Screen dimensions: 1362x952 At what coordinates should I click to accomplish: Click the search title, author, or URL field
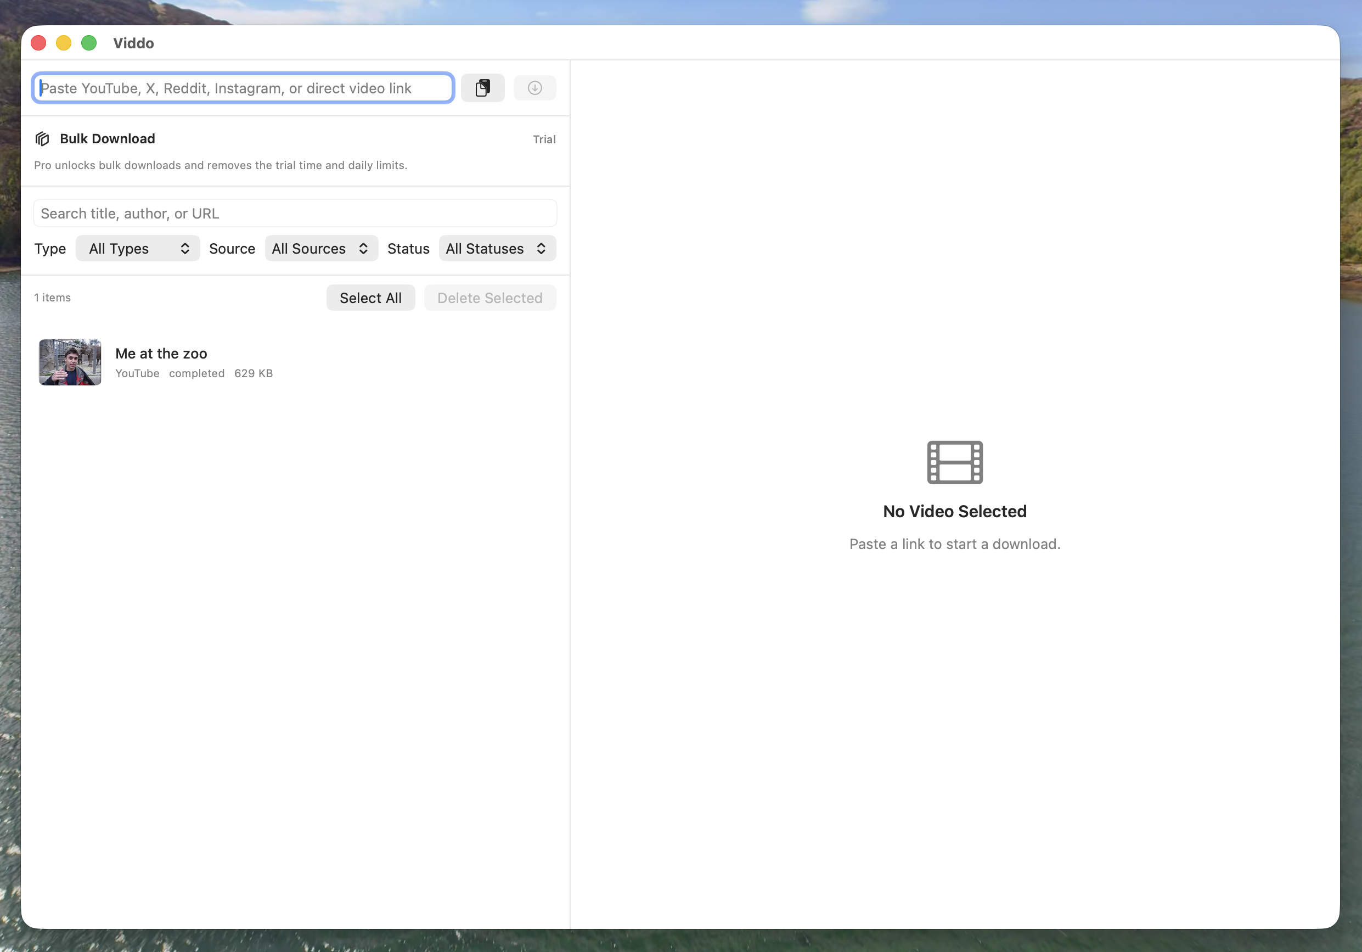pyautogui.click(x=295, y=213)
